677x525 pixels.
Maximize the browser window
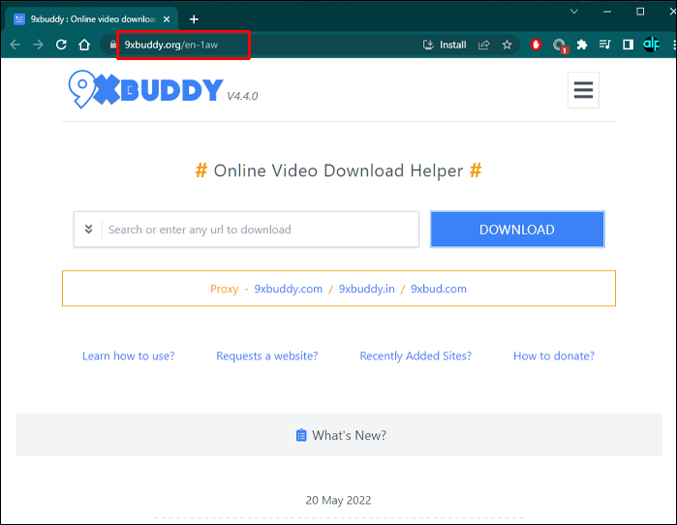(640, 12)
